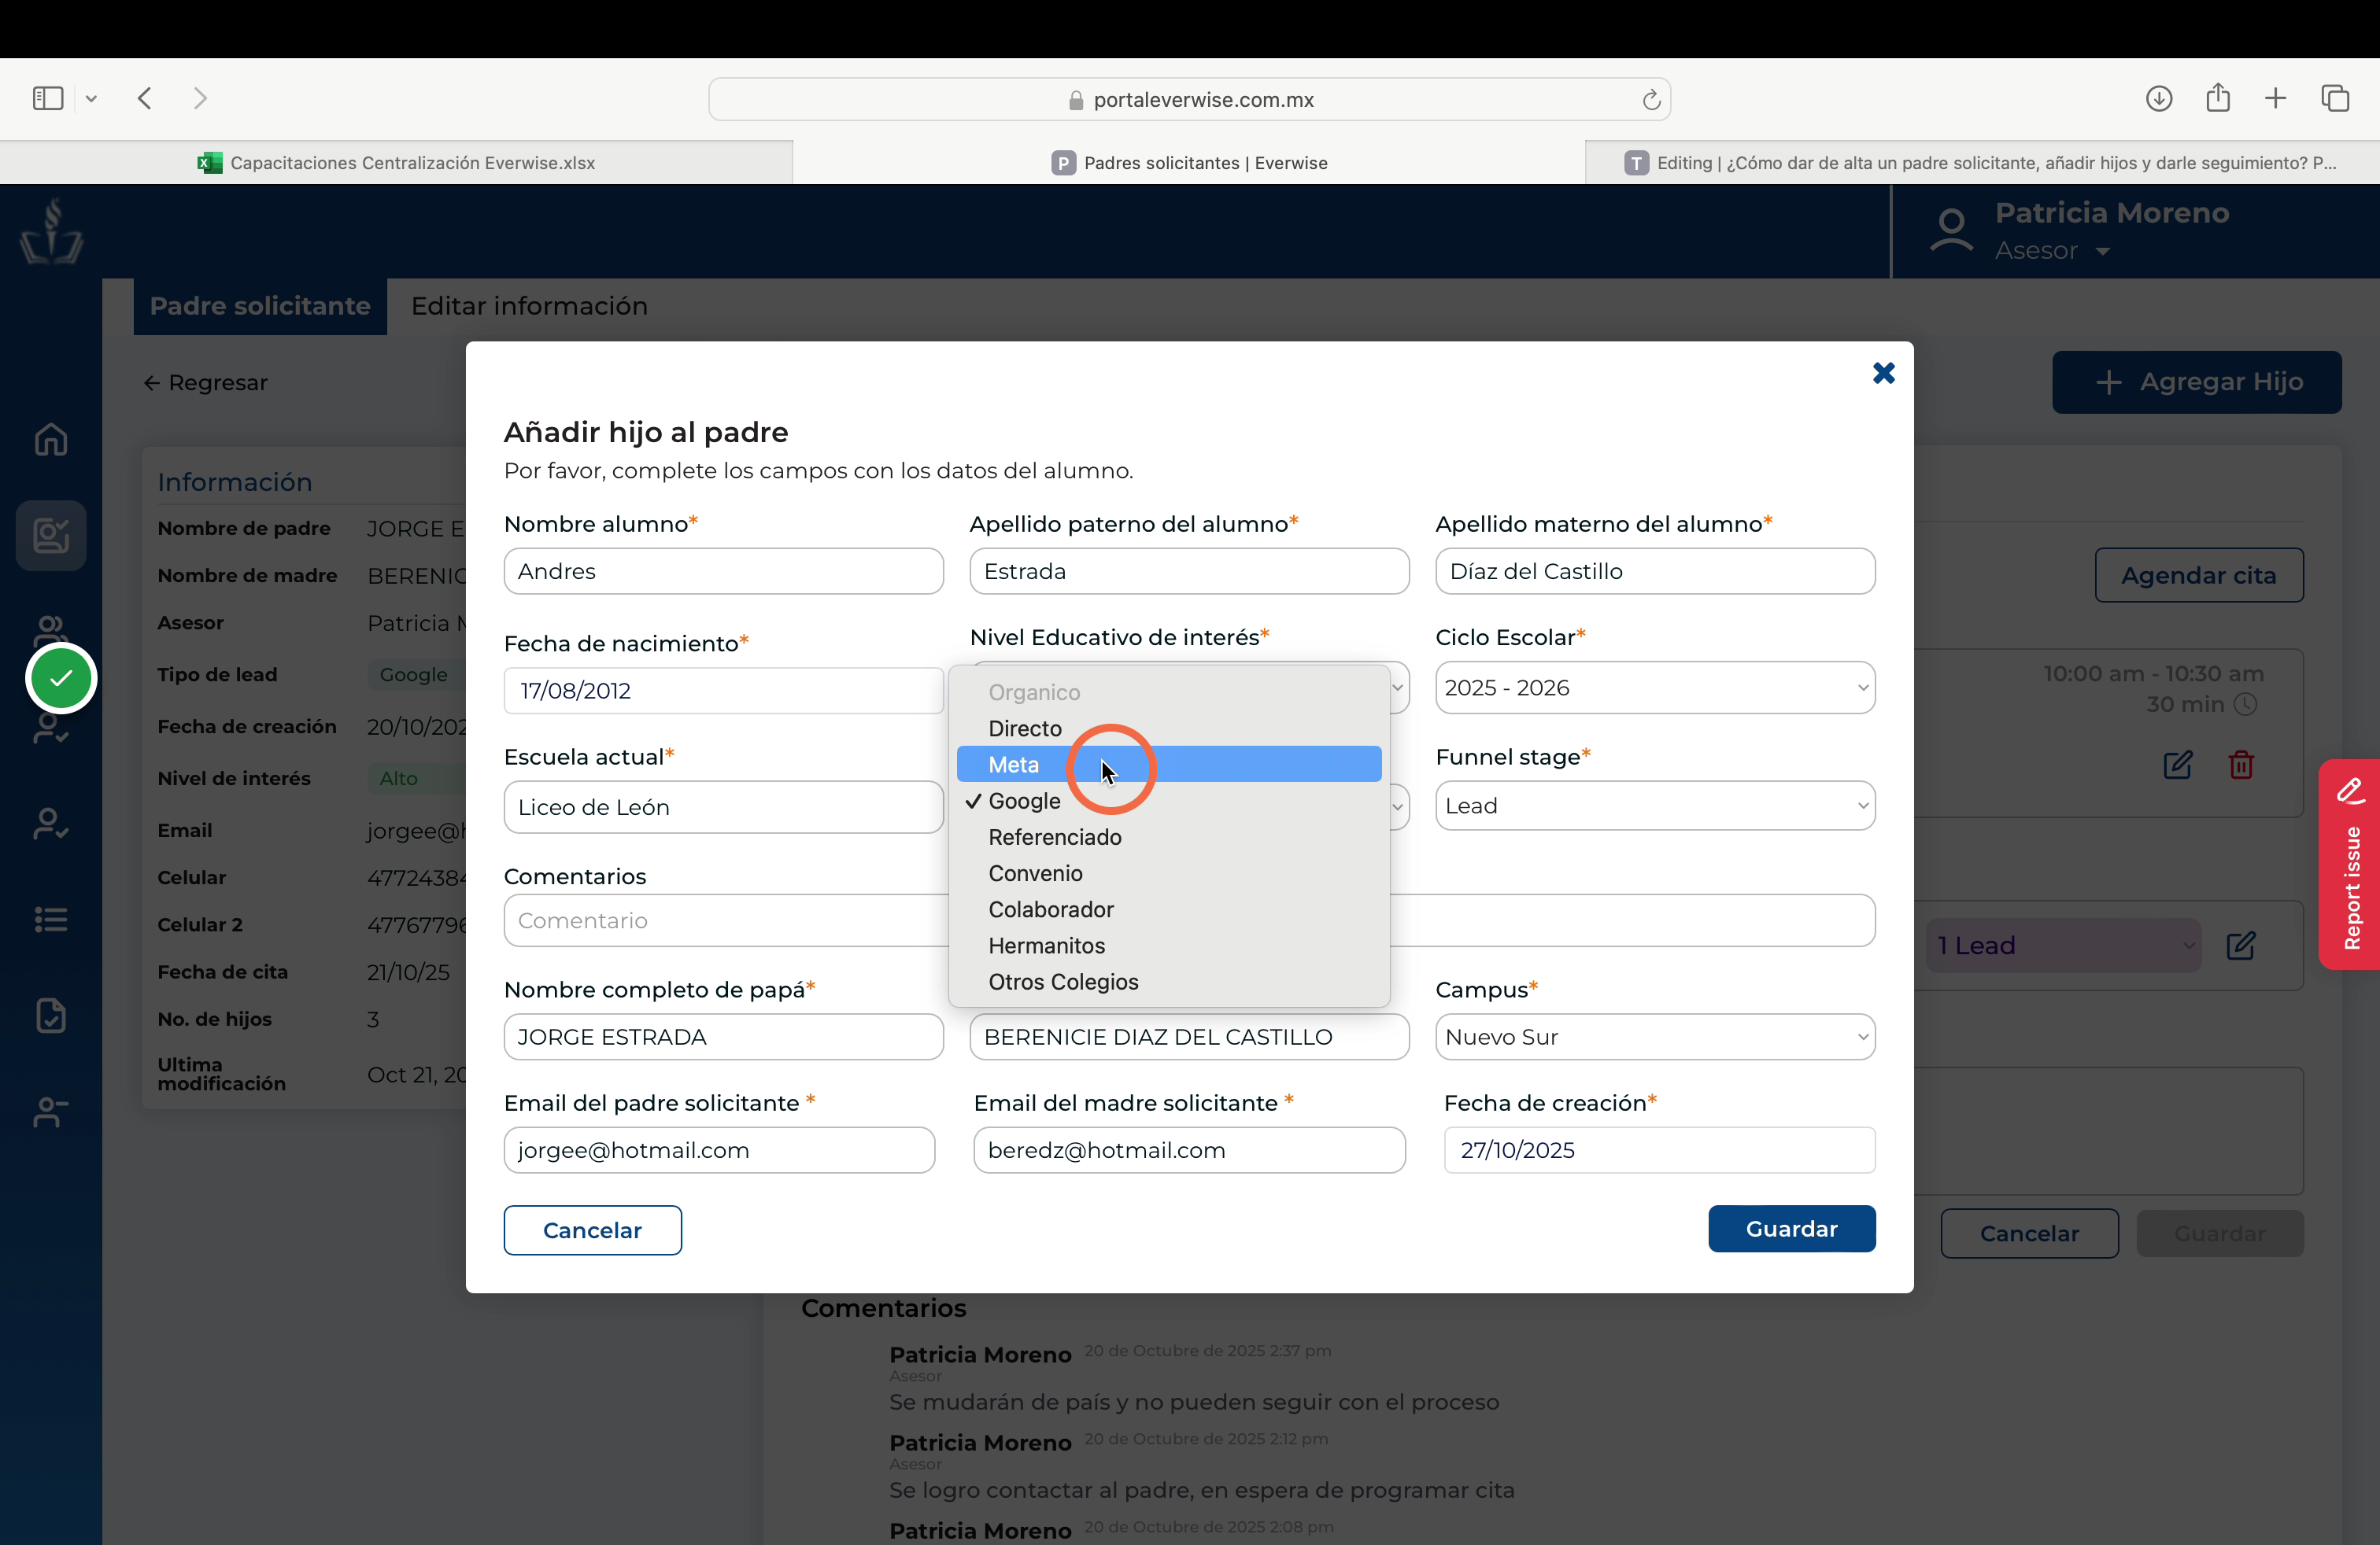Click the red trash icon on appointment

click(2241, 765)
